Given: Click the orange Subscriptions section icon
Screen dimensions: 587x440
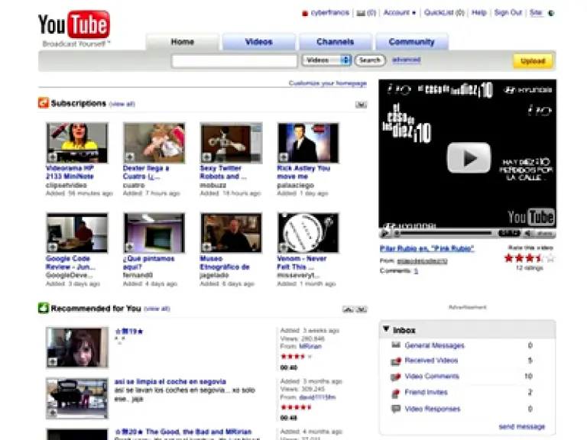Looking at the screenshot, I should point(44,103).
